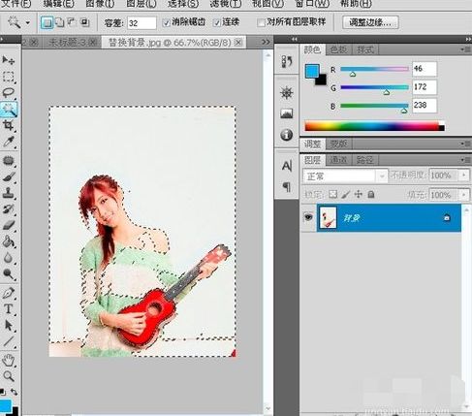The width and height of the screenshot is (472, 416).
Task: Select the Zoom tool in toolbox
Action: pos(8,376)
